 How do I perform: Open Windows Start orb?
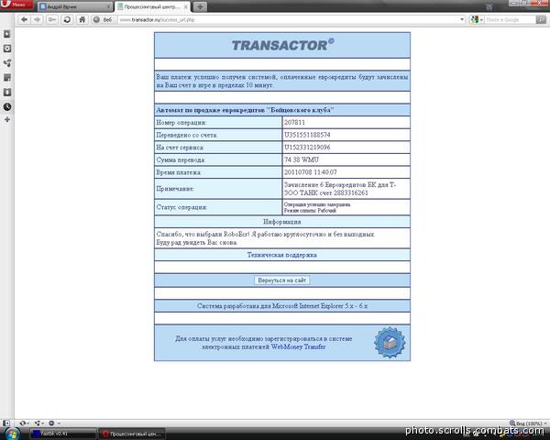11,434
